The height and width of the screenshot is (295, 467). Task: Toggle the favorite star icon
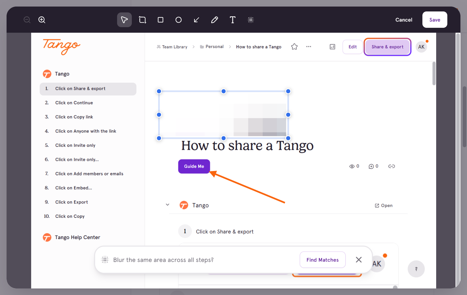point(294,47)
